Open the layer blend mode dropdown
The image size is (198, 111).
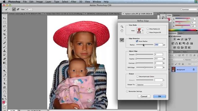176,60
